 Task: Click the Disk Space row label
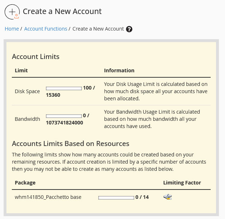click(x=27, y=91)
